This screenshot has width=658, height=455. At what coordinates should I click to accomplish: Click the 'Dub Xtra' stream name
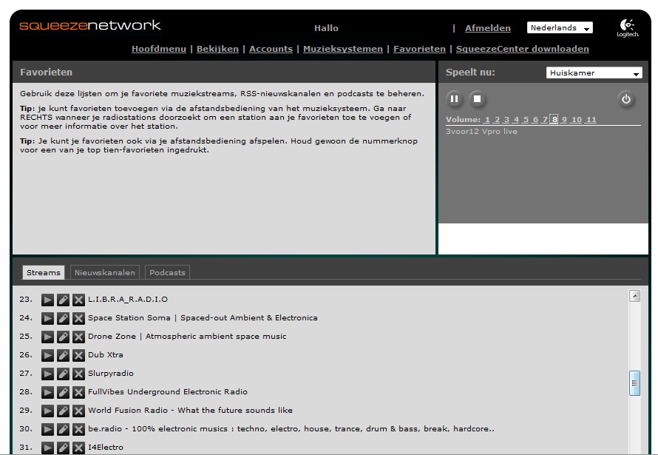pyautogui.click(x=105, y=354)
